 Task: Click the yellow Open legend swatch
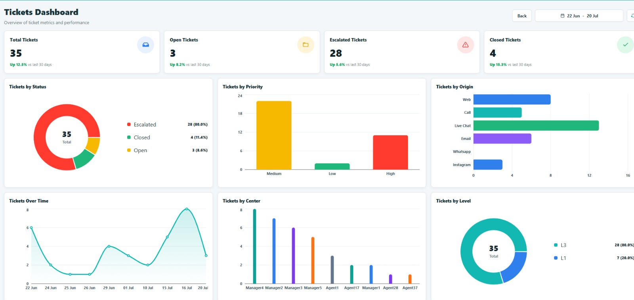[x=129, y=150]
